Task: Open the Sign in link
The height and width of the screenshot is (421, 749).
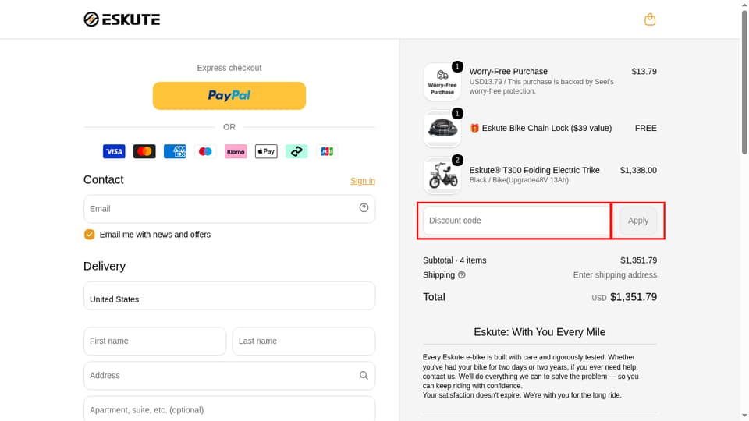Action: point(363,181)
